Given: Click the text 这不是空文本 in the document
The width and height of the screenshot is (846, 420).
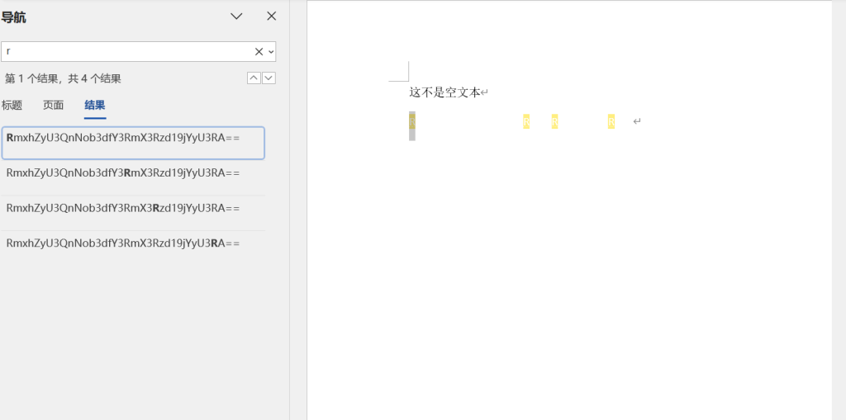Looking at the screenshot, I should (444, 92).
